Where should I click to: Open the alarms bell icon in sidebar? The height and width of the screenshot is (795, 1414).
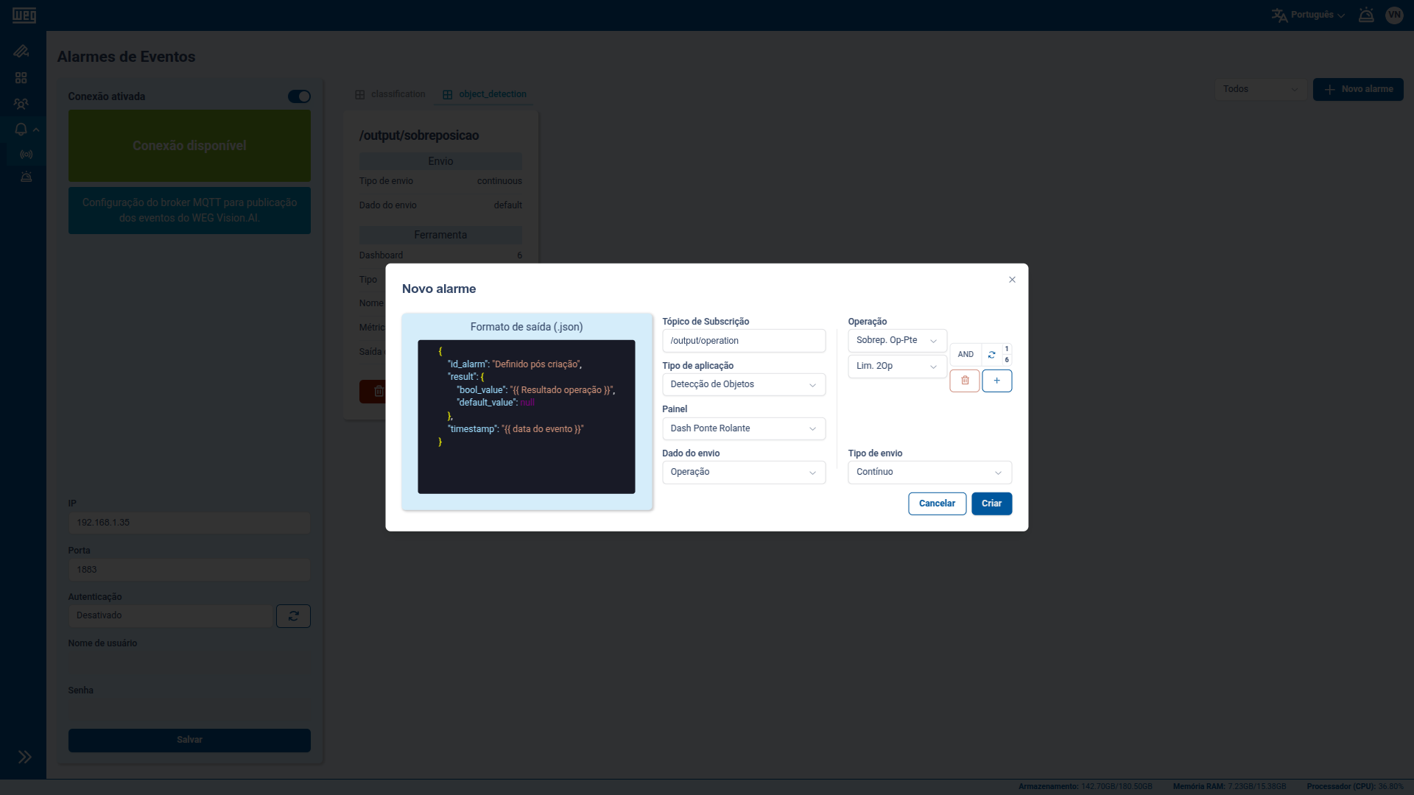pyautogui.click(x=21, y=129)
